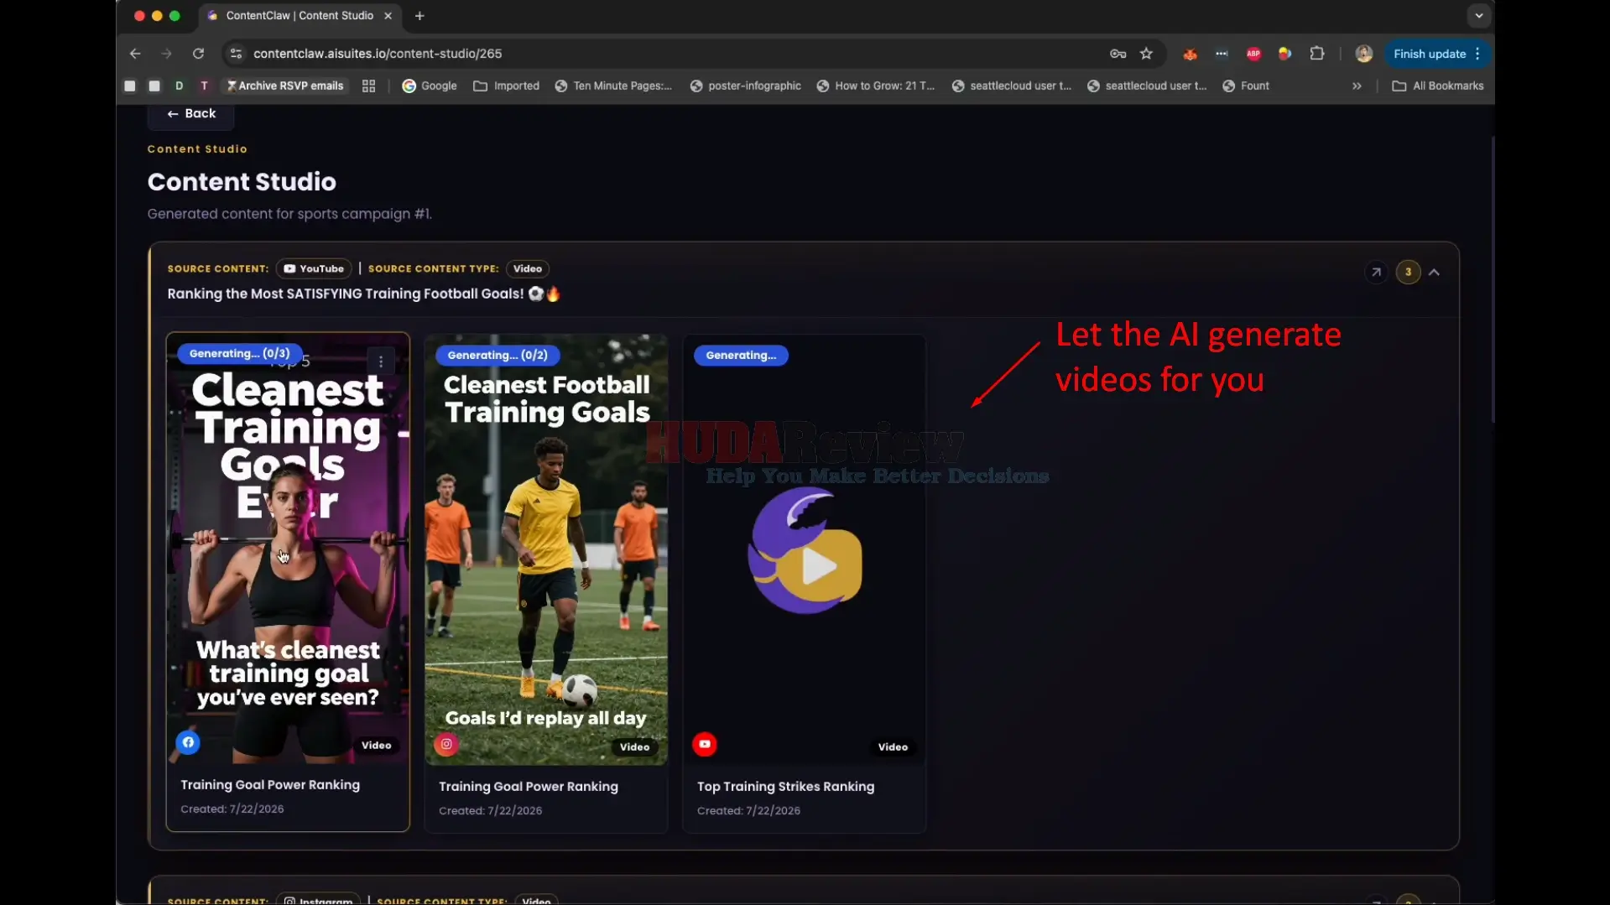Open the tab search dropdown arrow

pos(1479,16)
